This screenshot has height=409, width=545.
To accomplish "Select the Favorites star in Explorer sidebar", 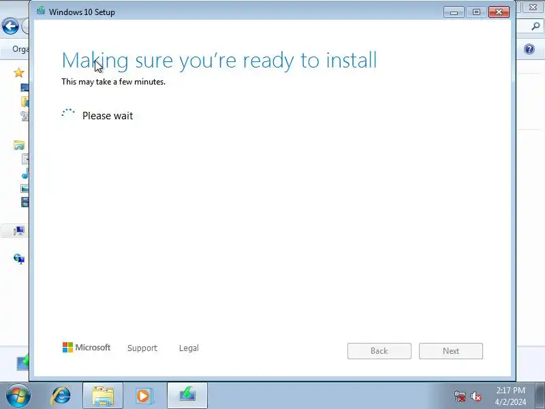I will (x=19, y=73).
